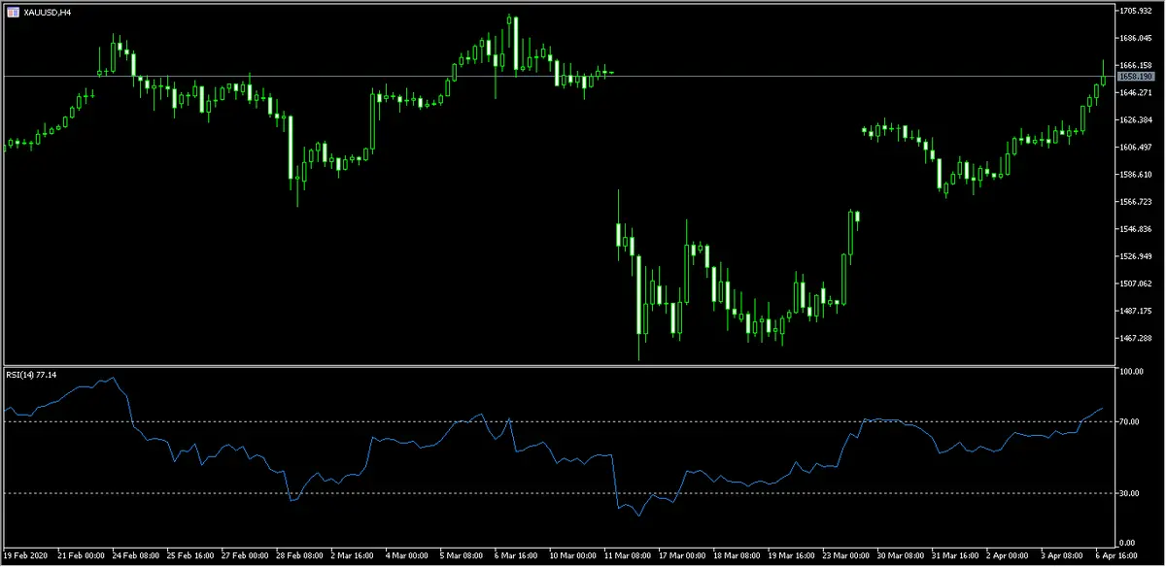This screenshot has height=567, width=1166.
Task: Click the RSI(14) 77.14 indicator label
Action: point(32,375)
